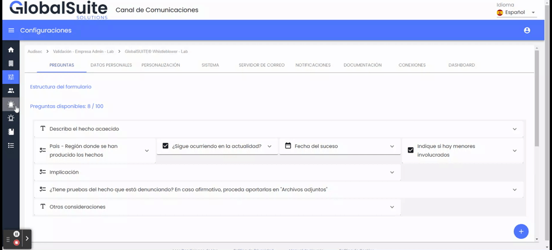Switch to the DATOS PERSONALES tab
Image resolution: width=552 pixels, height=250 pixels.
pos(111,65)
